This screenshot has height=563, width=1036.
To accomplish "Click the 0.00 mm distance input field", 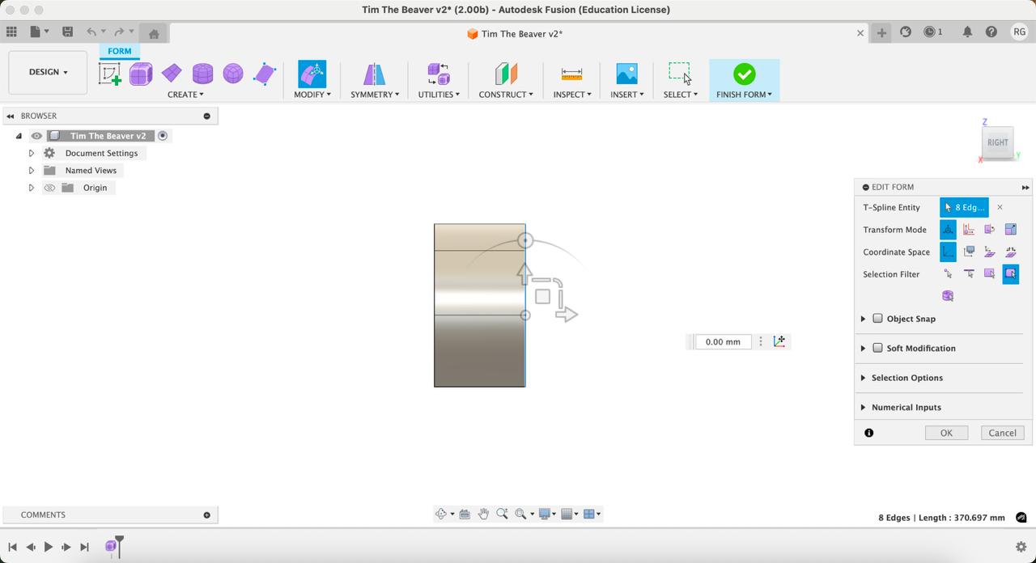I will pos(722,341).
